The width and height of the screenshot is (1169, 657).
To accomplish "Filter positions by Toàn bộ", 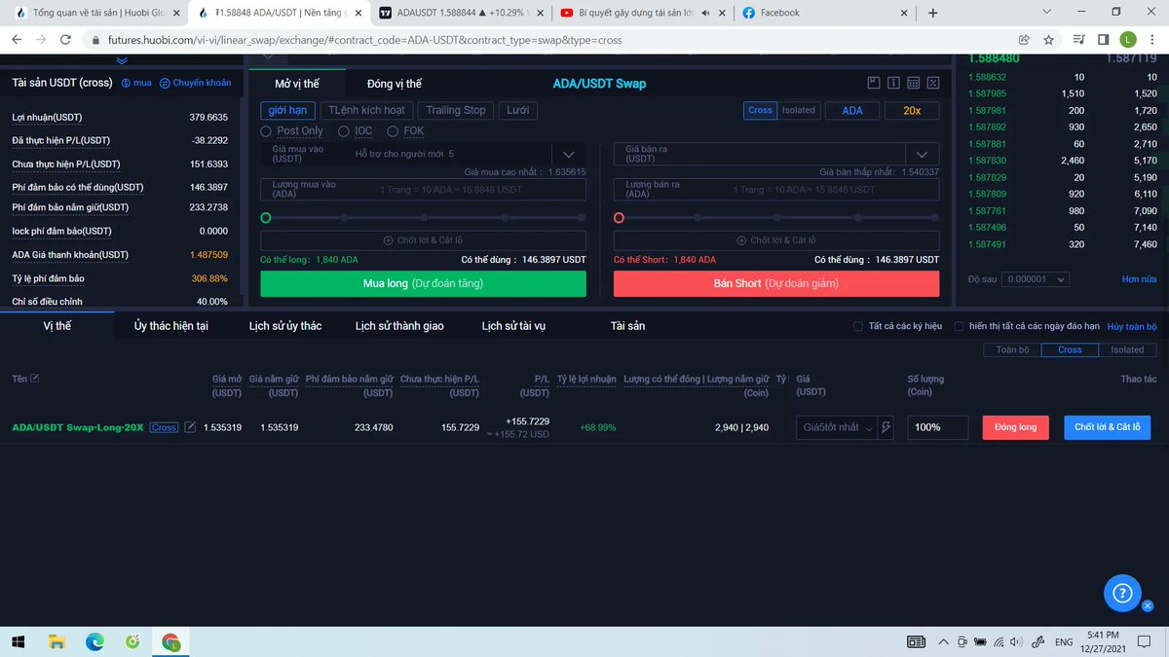I will point(1012,349).
